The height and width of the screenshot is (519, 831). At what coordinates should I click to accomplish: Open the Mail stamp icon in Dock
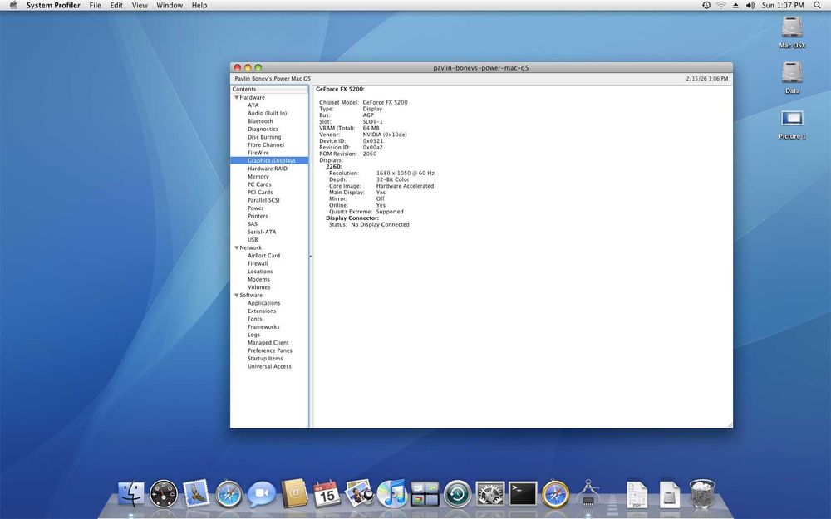(196, 493)
